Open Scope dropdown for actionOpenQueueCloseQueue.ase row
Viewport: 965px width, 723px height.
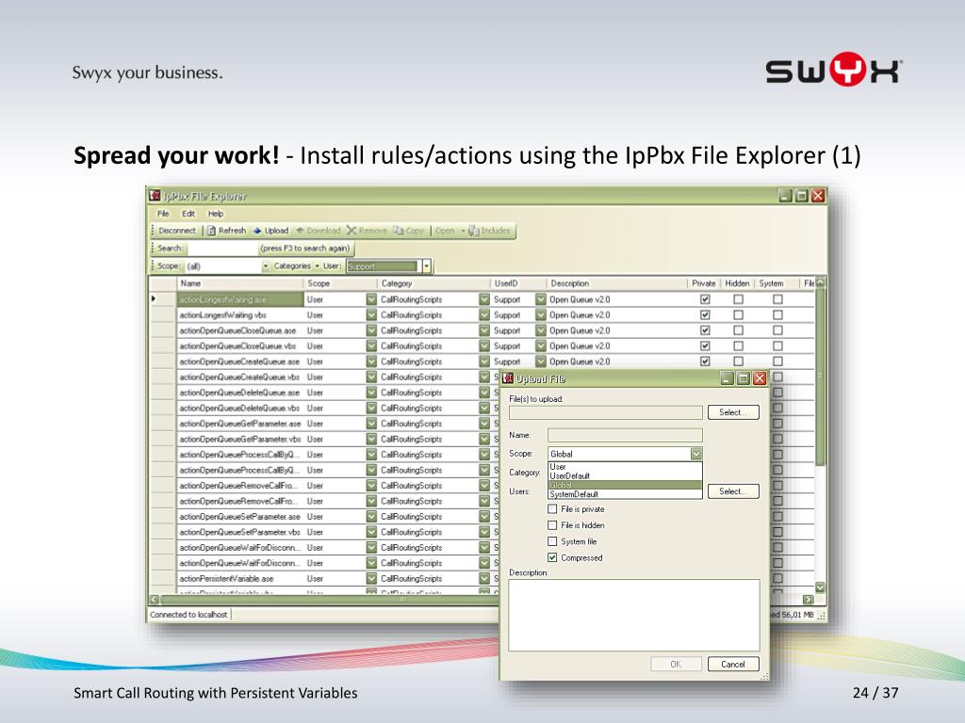371,330
